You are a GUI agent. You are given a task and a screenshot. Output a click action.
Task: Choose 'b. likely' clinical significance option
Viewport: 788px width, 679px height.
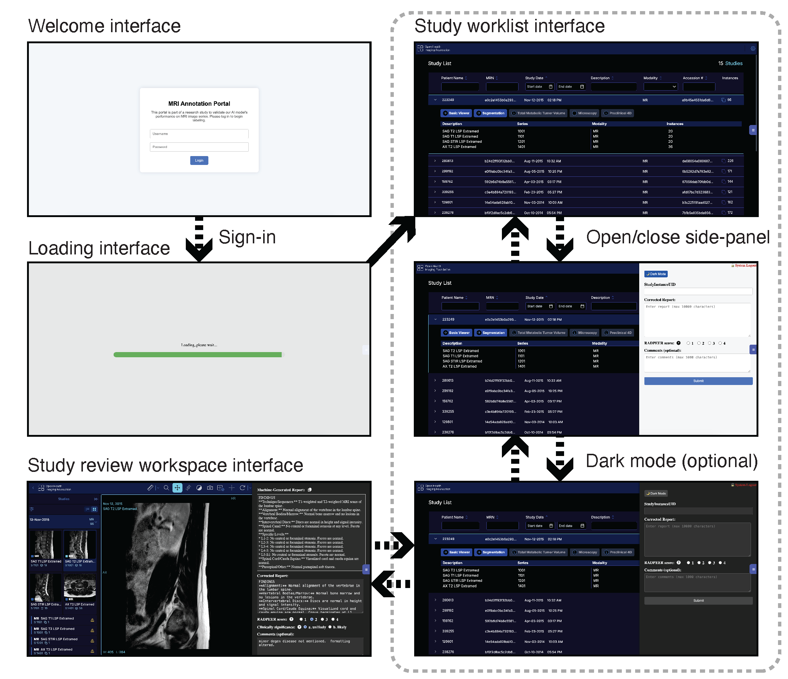coord(330,627)
